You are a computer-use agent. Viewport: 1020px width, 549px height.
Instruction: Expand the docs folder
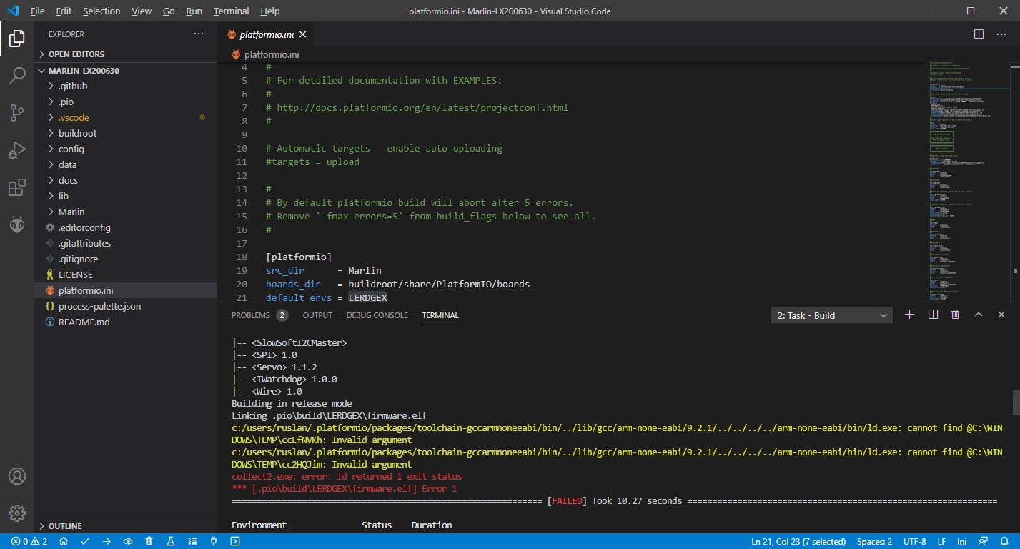coord(126,180)
